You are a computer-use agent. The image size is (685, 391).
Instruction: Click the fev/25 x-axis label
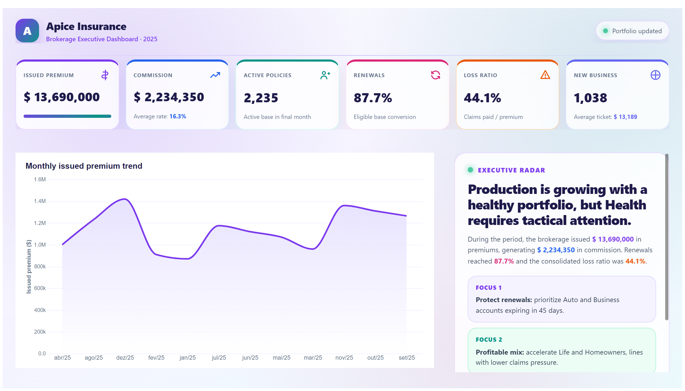(x=156, y=358)
